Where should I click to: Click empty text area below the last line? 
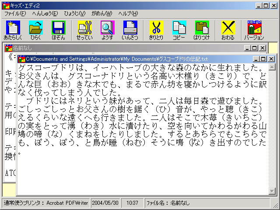click(143, 175)
